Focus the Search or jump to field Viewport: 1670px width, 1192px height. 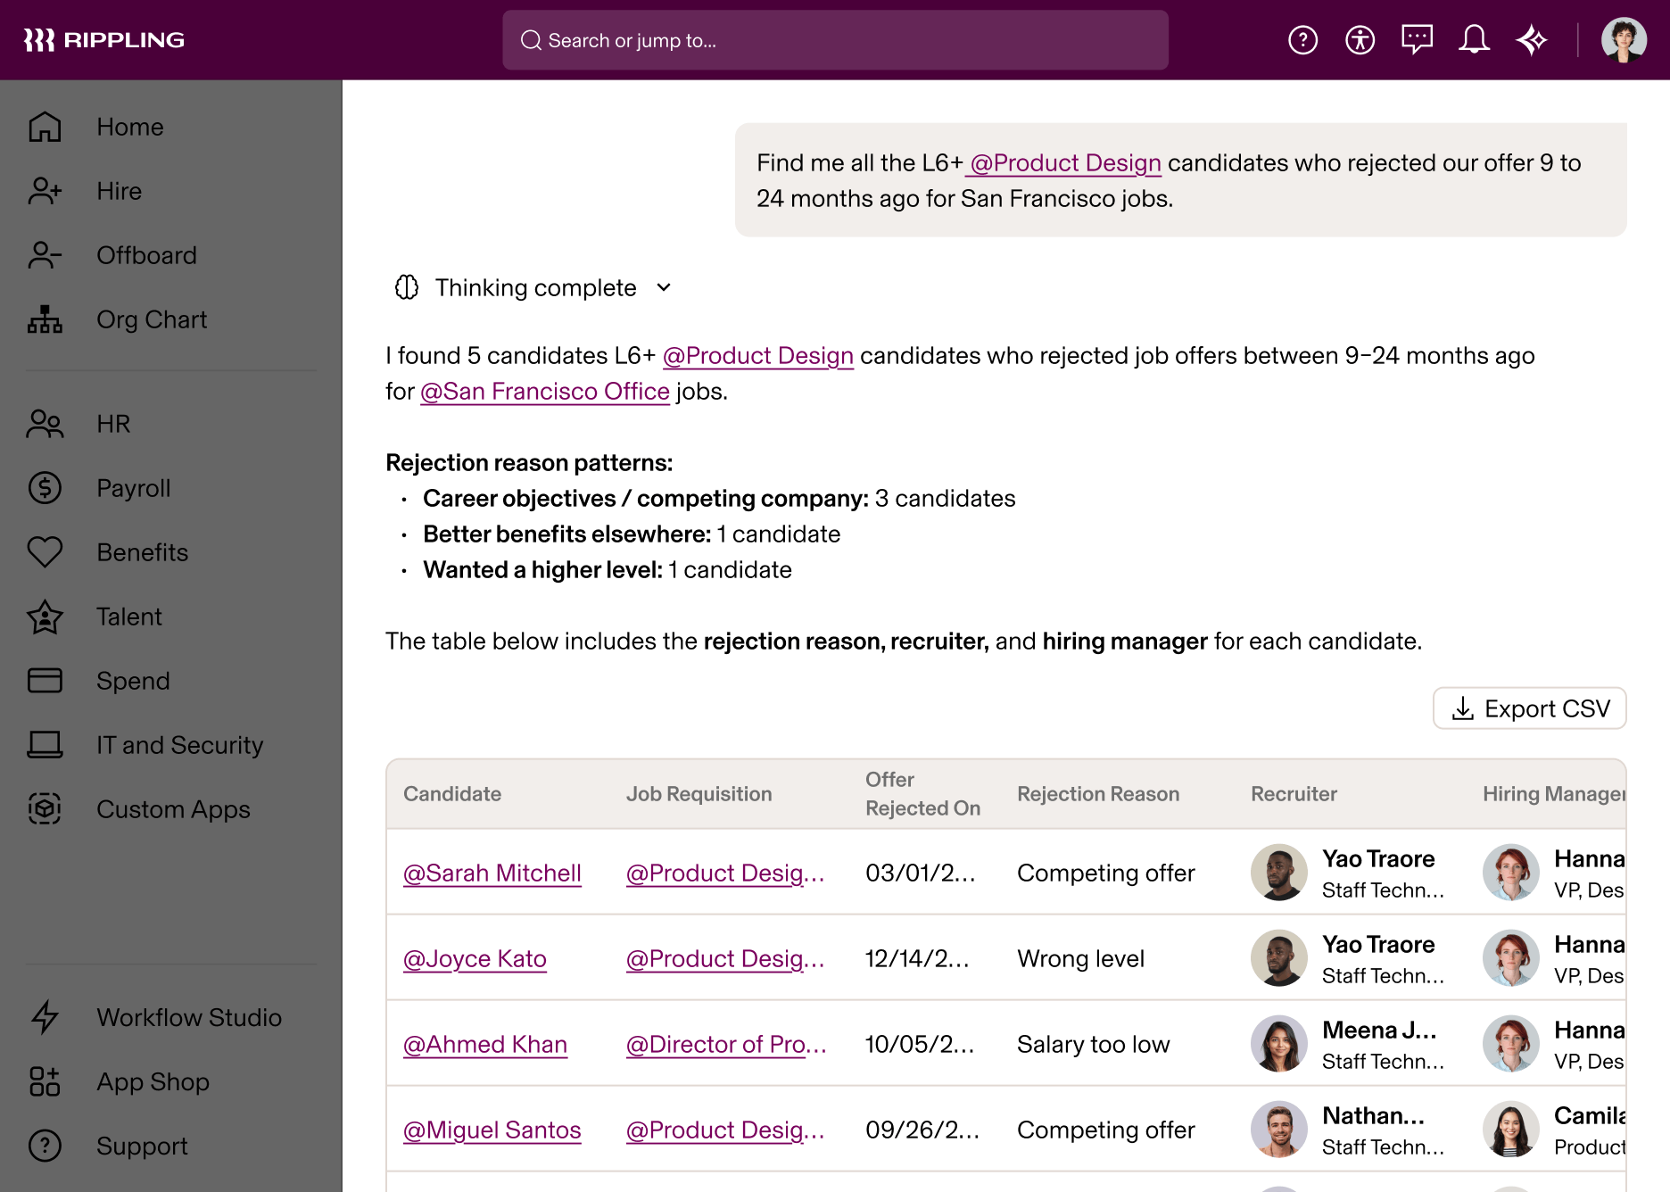(x=835, y=40)
